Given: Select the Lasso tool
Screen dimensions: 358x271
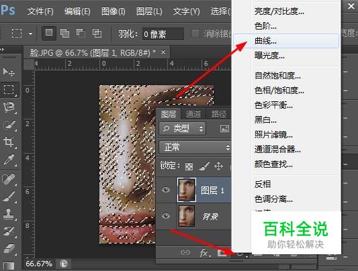Looking at the screenshot, I should coord(9,107).
